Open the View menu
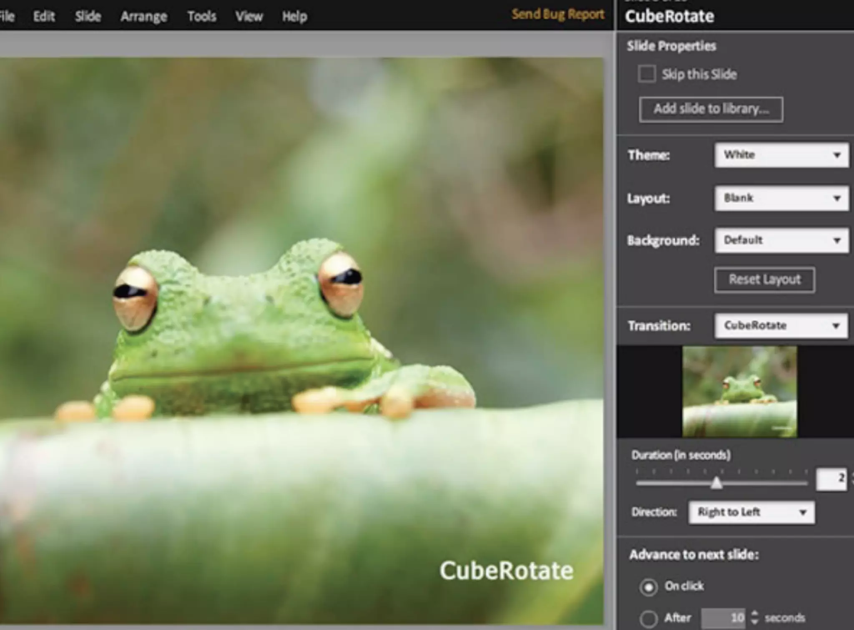Viewport: 854px width, 630px height. point(249,16)
